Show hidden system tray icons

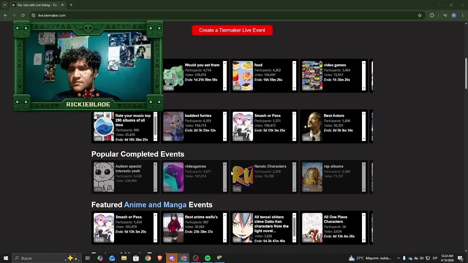point(399,258)
